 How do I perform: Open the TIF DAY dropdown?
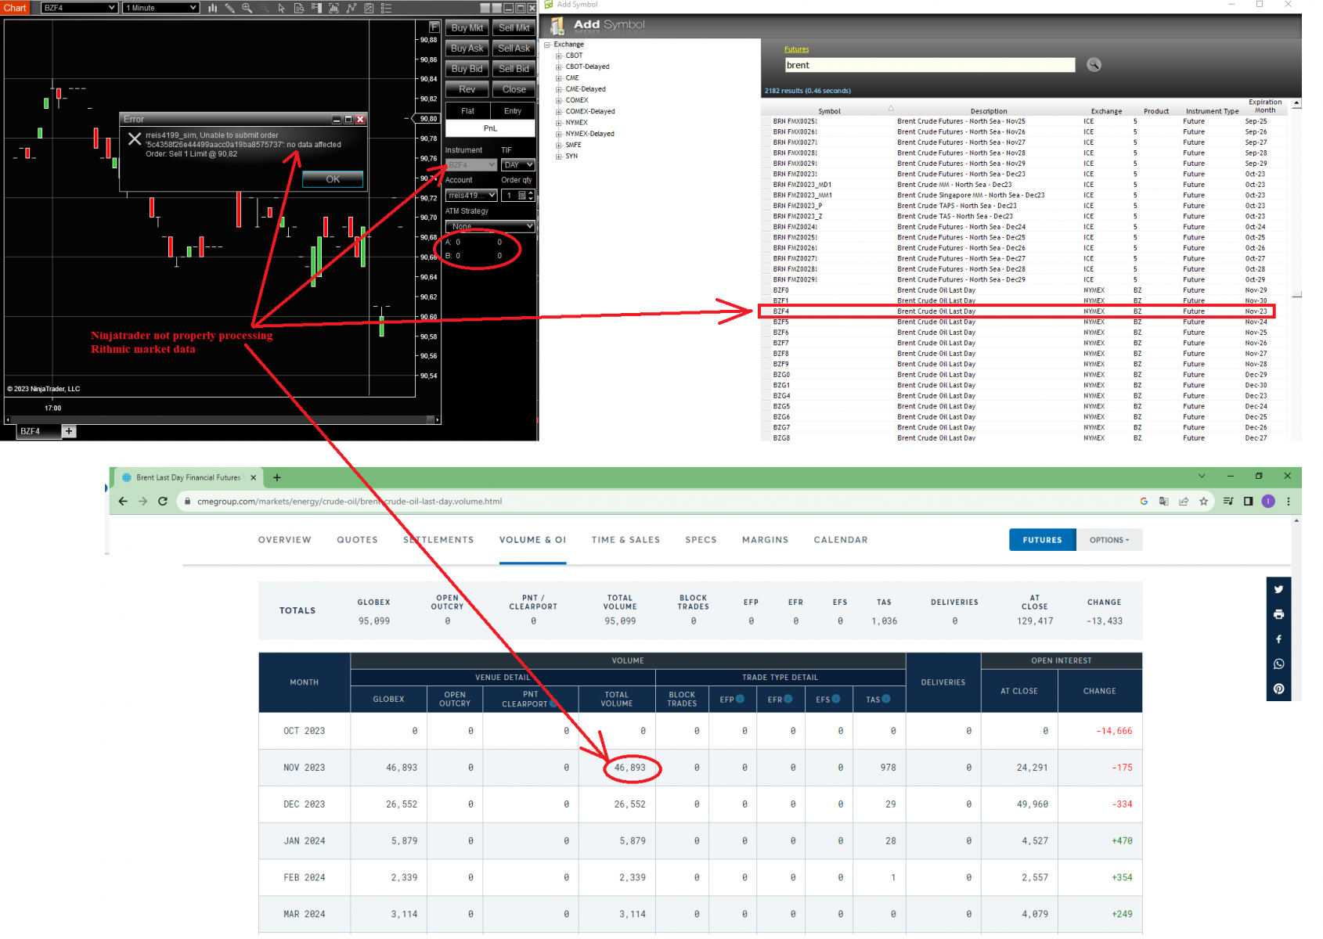(518, 165)
